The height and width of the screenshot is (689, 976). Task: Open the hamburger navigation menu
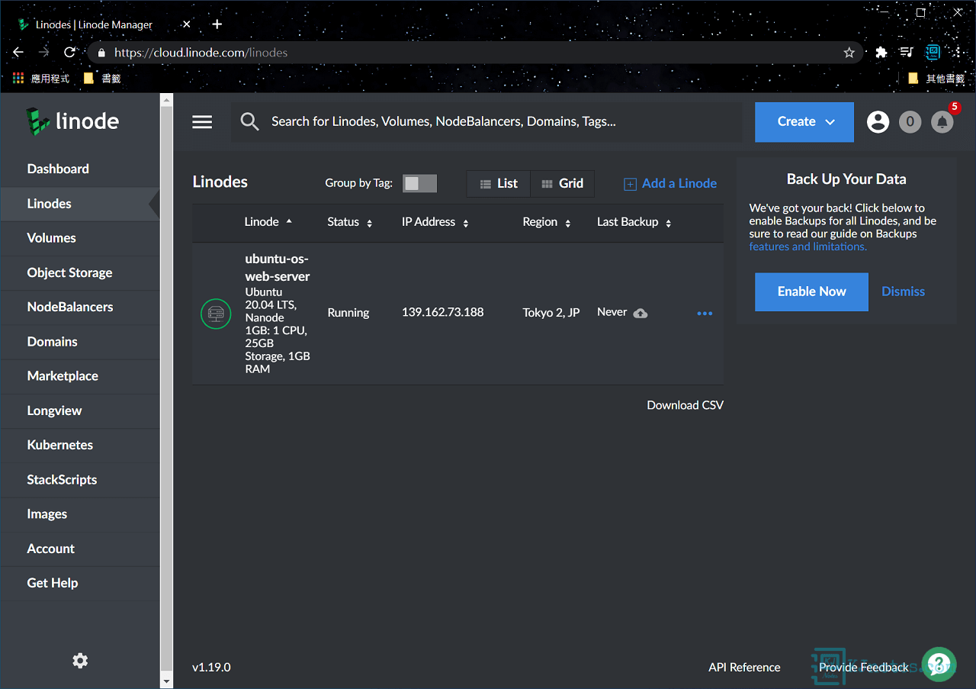(x=202, y=122)
